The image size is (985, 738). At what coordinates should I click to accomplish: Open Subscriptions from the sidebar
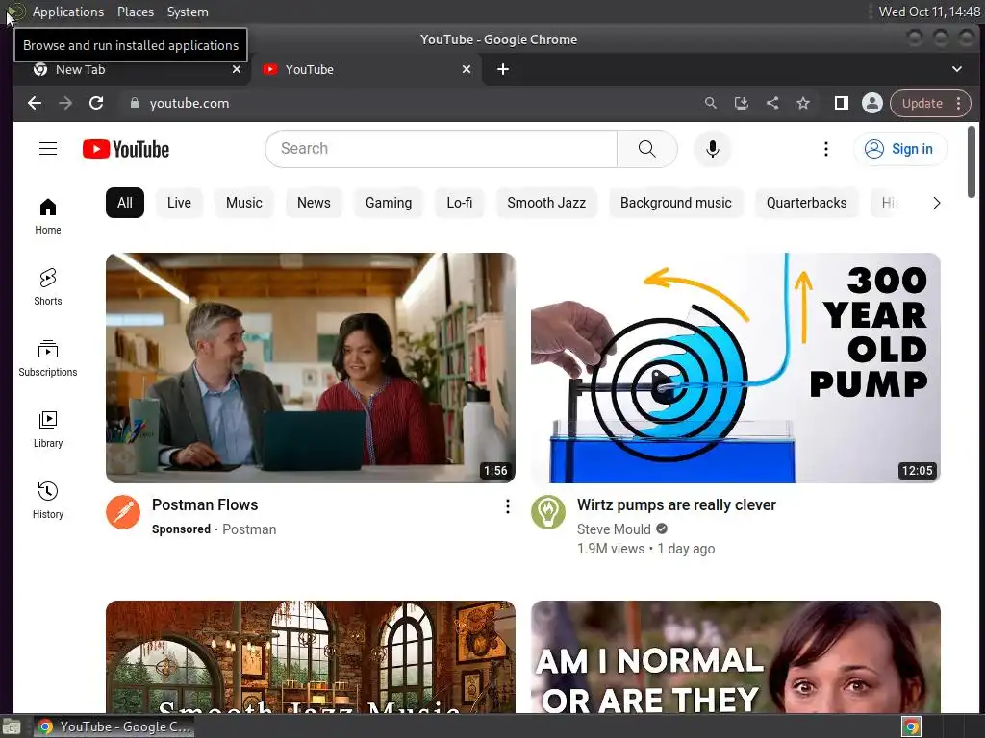pos(48,358)
